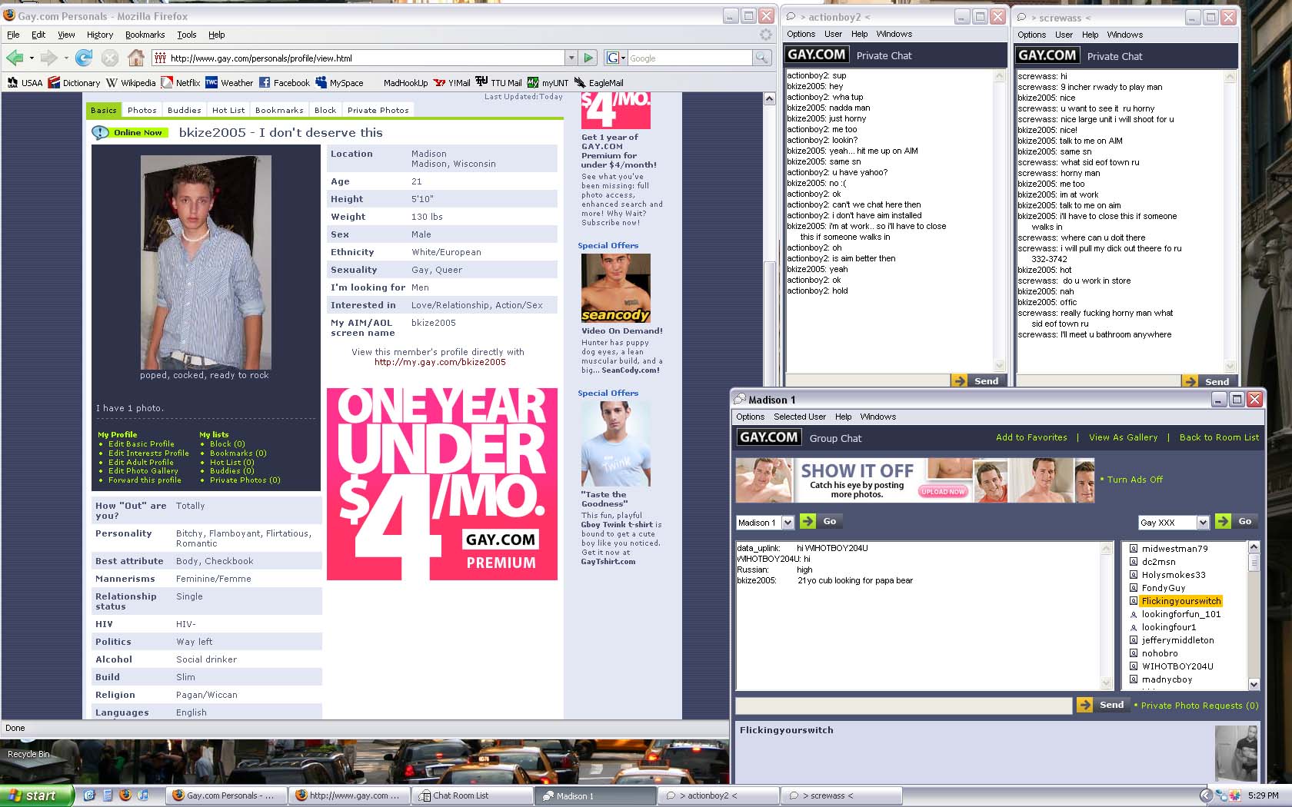Click the Firefox quick launch icon

pos(125,795)
